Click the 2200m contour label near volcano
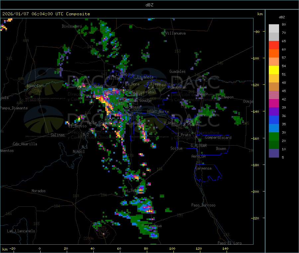 [x=88, y=238]
